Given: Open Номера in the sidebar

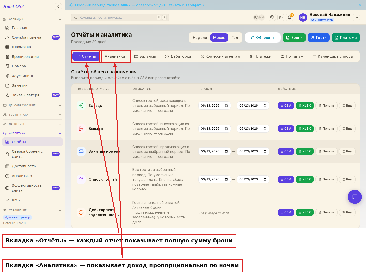Looking at the screenshot, I should coord(32,66).
